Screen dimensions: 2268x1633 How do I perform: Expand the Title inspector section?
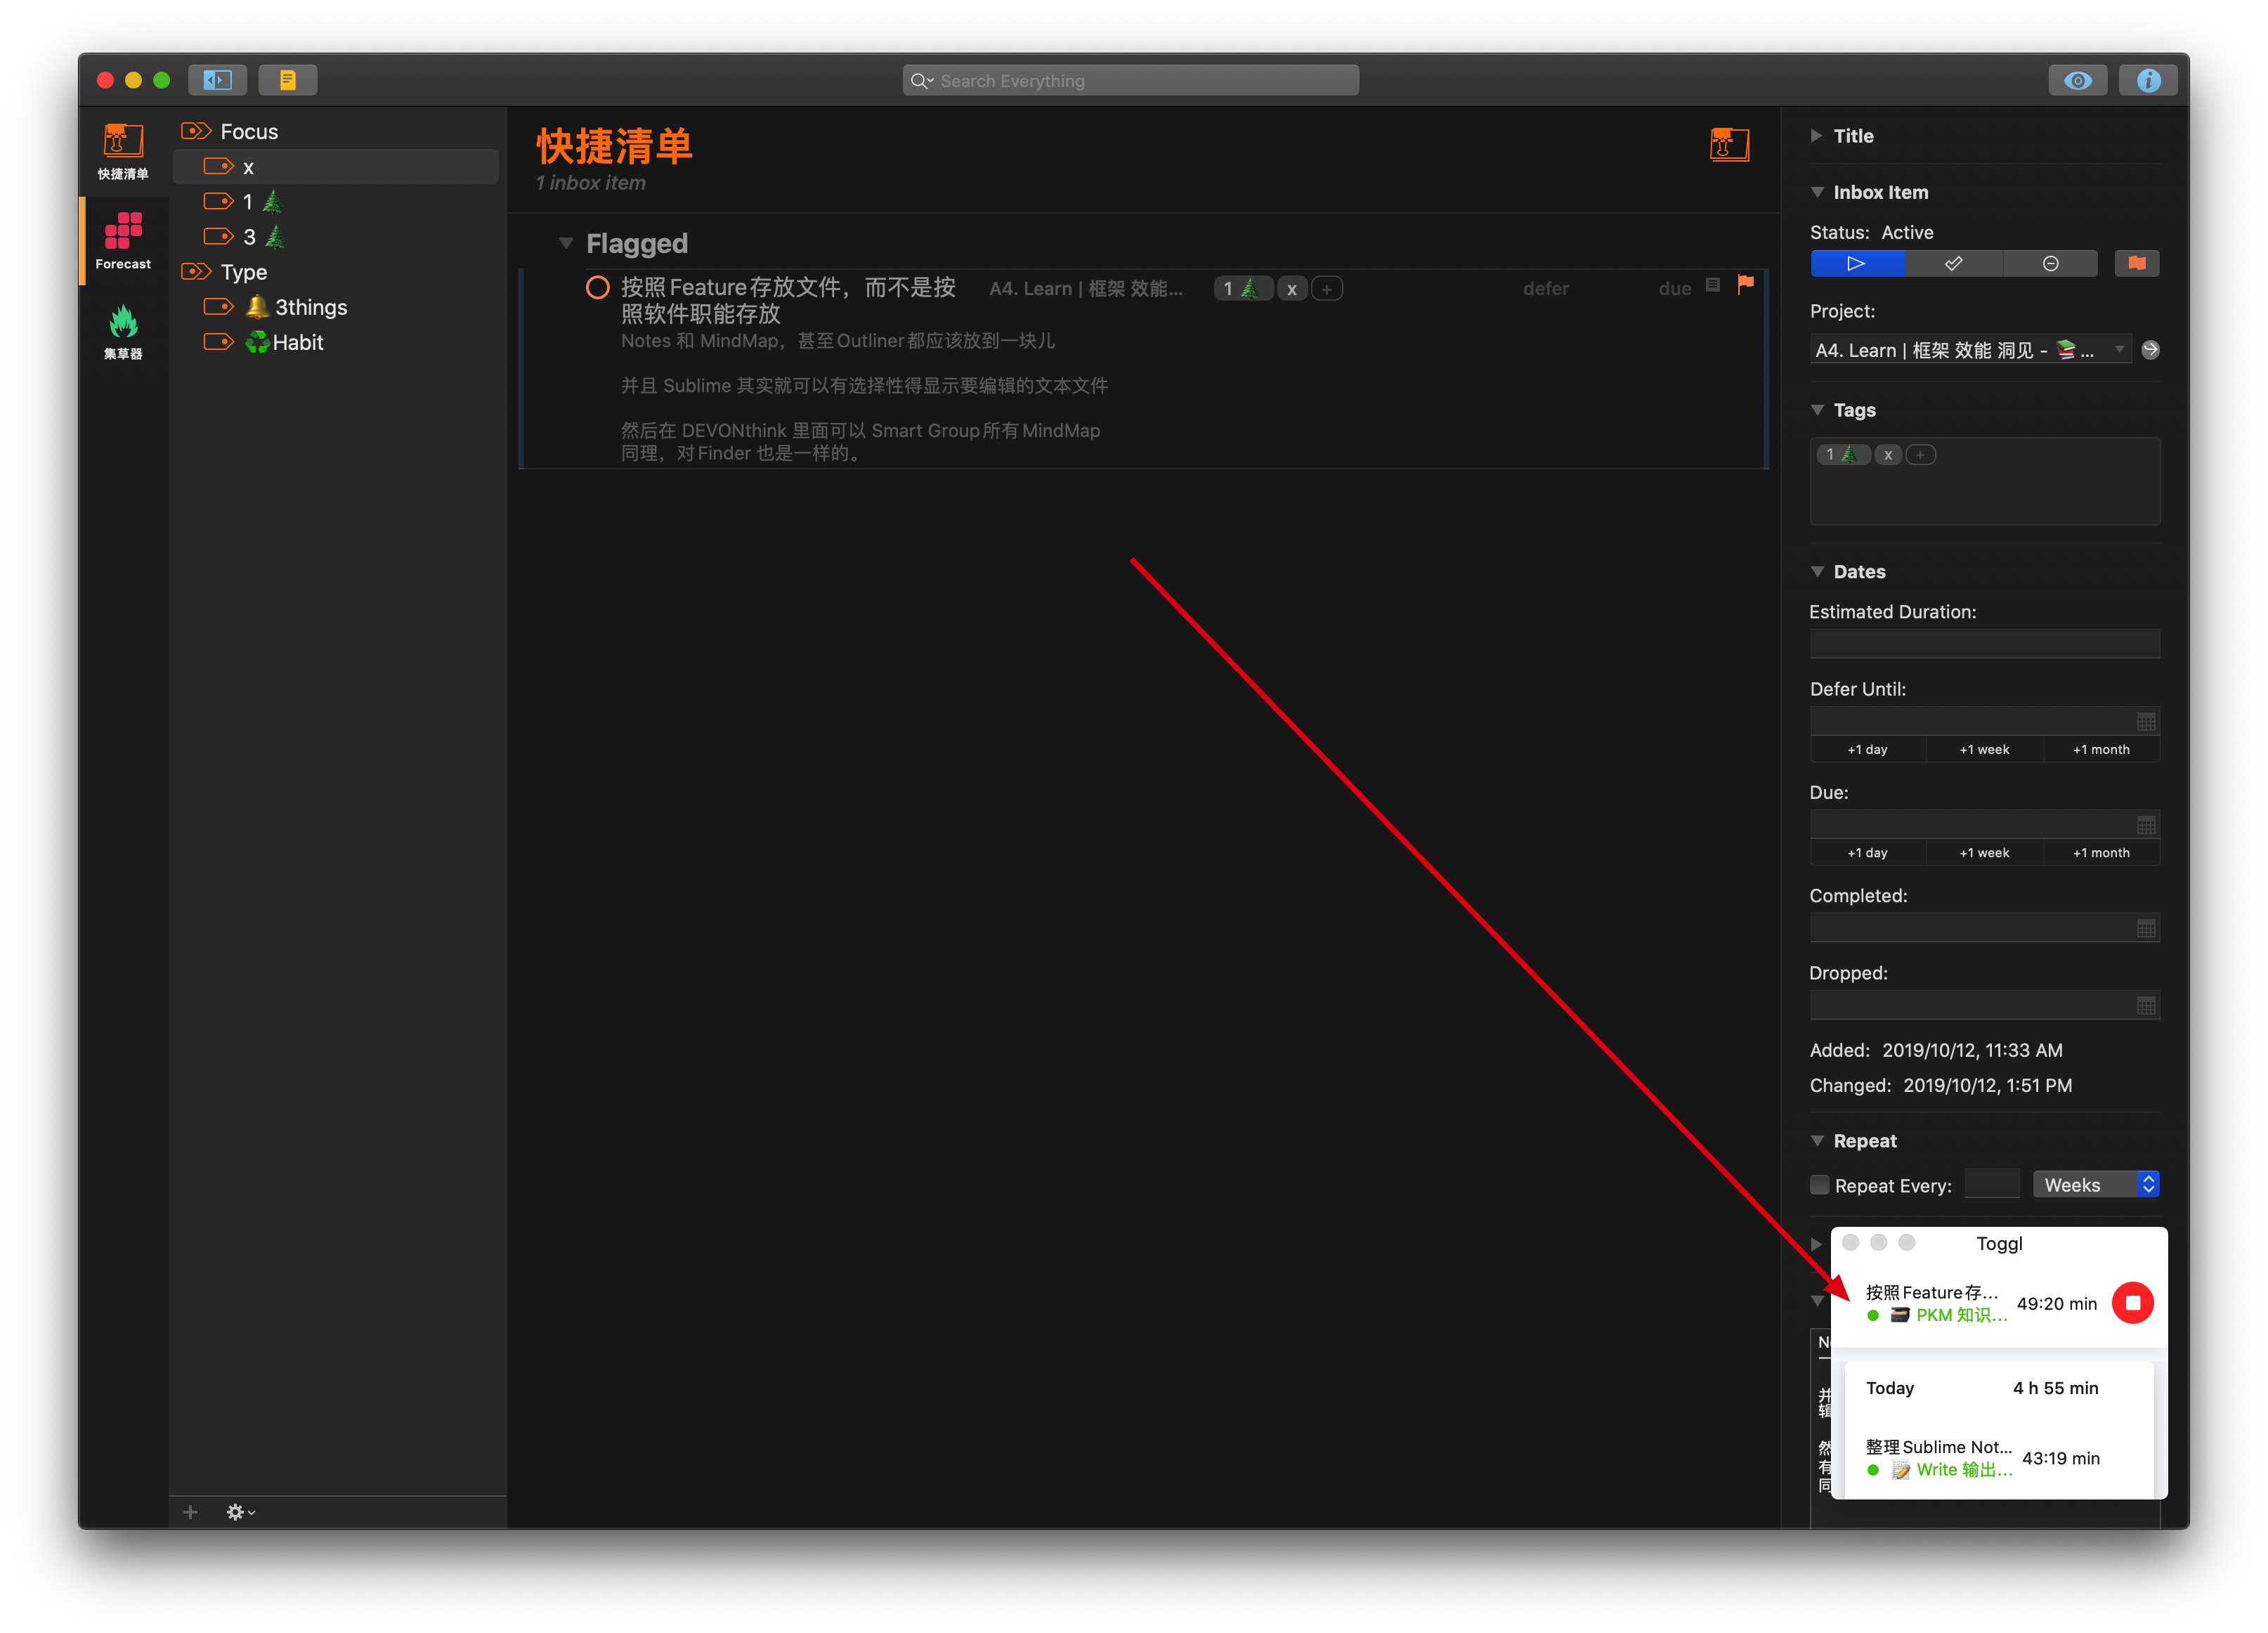[1817, 136]
